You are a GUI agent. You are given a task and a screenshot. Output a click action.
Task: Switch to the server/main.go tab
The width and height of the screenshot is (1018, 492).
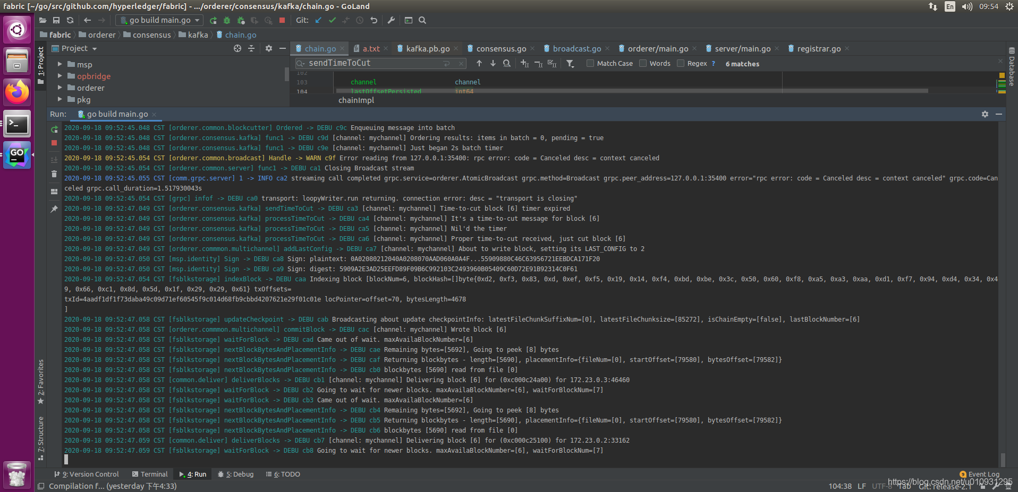pyautogui.click(x=742, y=48)
